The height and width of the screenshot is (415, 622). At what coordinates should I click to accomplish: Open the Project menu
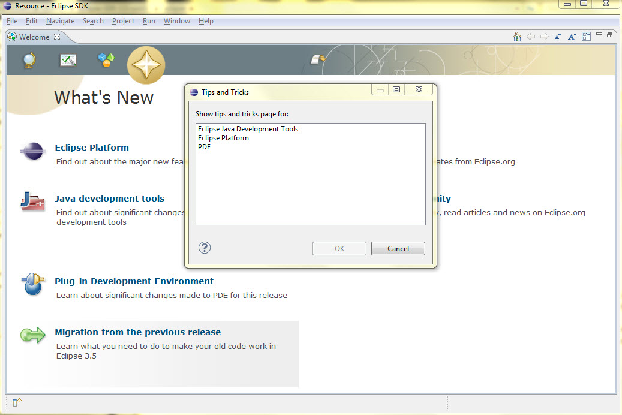click(123, 21)
